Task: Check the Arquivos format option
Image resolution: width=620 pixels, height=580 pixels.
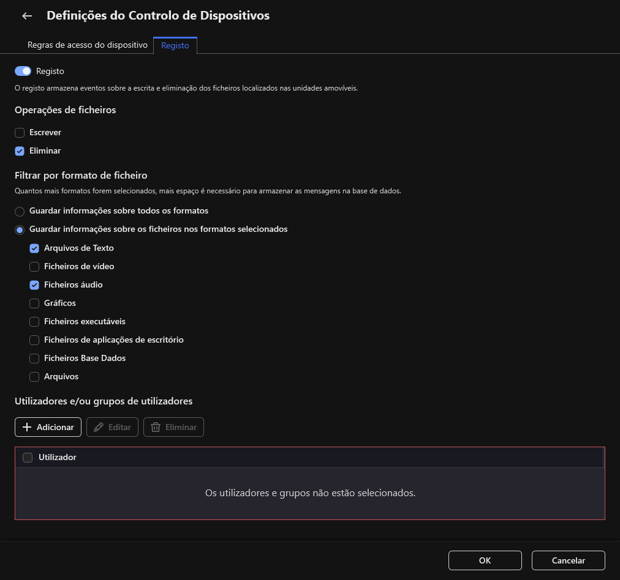Action: click(x=34, y=376)
